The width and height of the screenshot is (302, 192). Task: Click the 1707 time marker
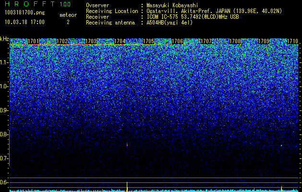point(206,41)
